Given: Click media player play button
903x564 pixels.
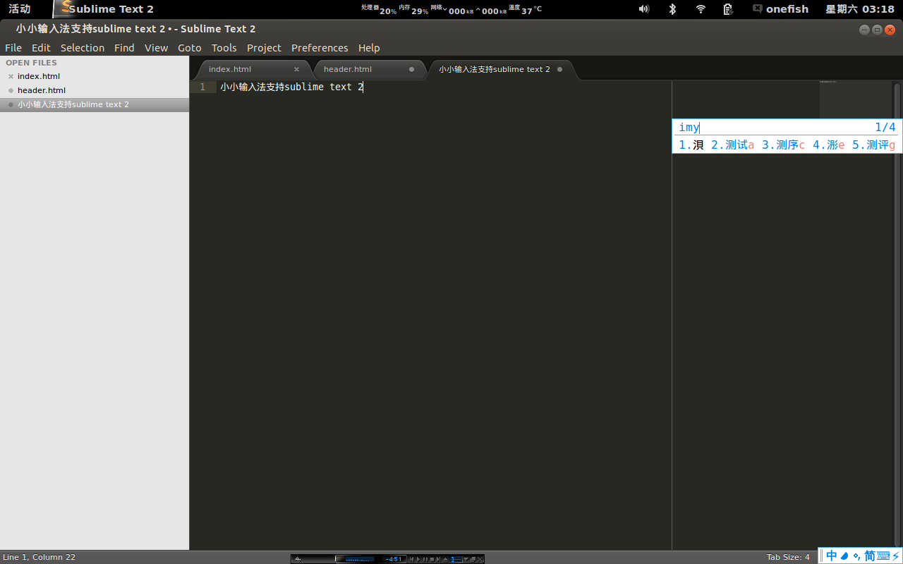Looking at the screenshot, I should click(x=418, y=559).
